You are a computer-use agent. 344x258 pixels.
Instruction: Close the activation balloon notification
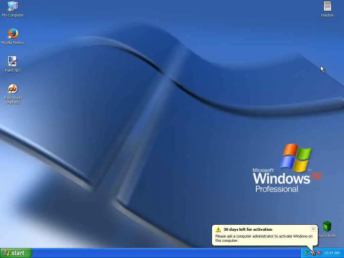coord(313,229)
